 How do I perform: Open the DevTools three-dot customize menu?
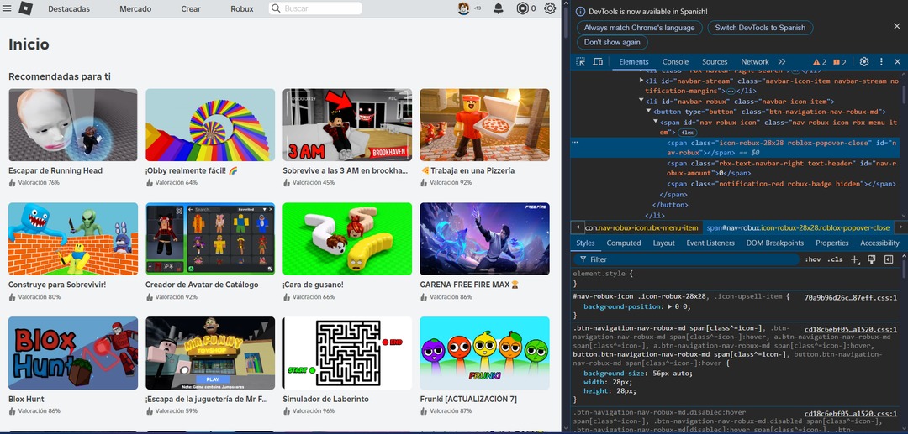point(881,62)
